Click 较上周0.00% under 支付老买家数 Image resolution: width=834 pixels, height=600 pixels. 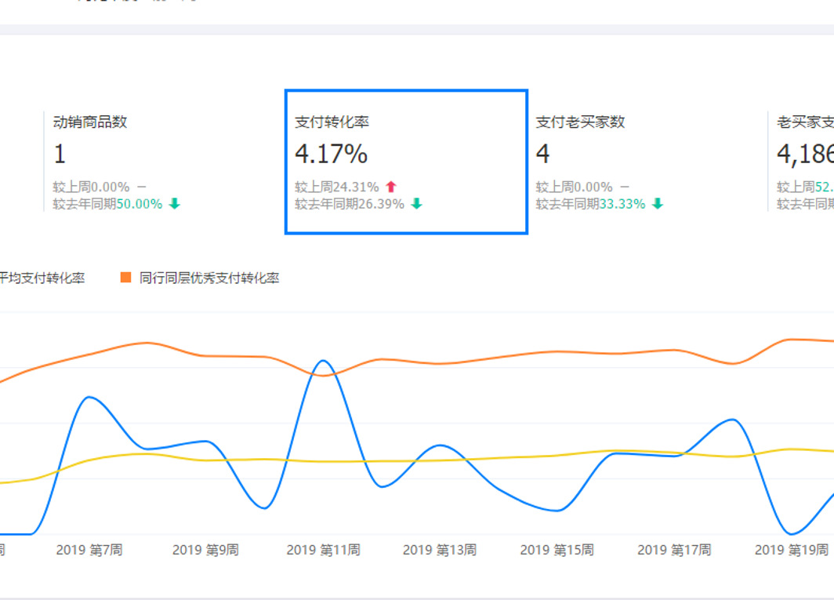click(x=574, y=187)
